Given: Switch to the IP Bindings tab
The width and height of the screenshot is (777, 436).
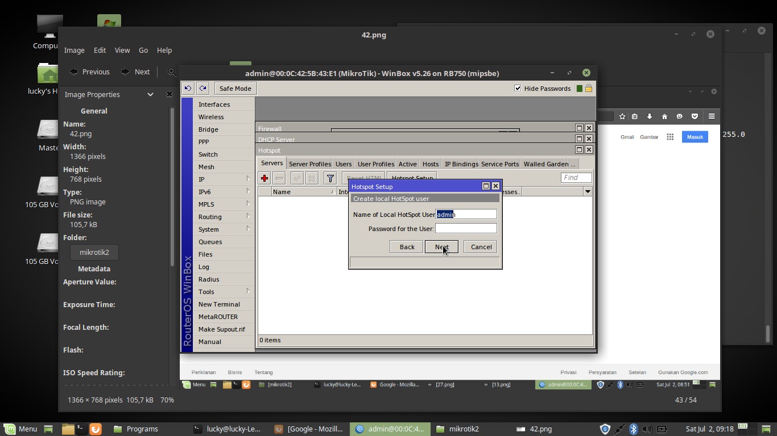Looking at the screenshot, I should [461, 164].
